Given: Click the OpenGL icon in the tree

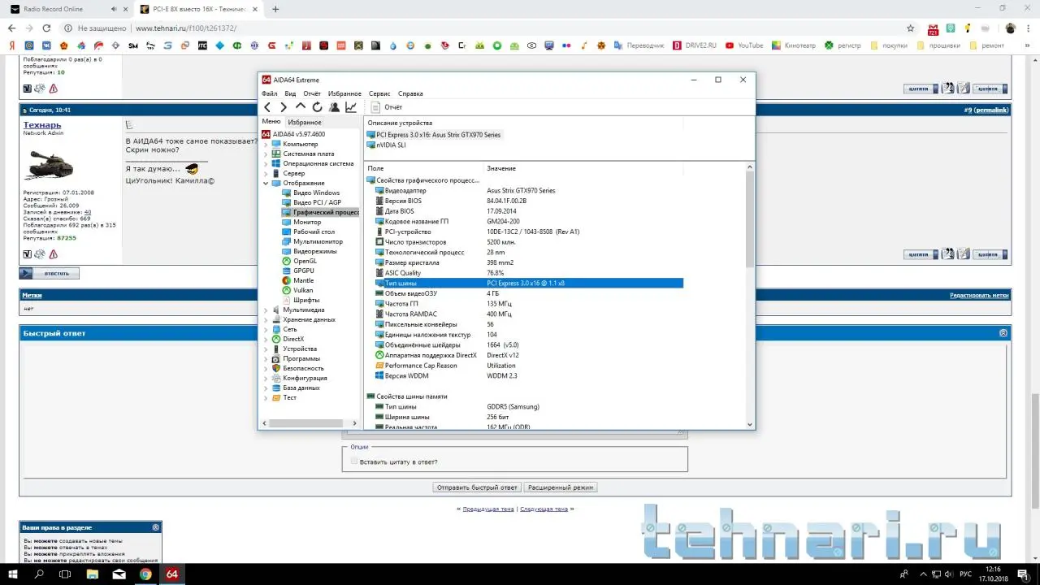Looking at the screenshot, I should pyautogui.click(x=286, y=261).
